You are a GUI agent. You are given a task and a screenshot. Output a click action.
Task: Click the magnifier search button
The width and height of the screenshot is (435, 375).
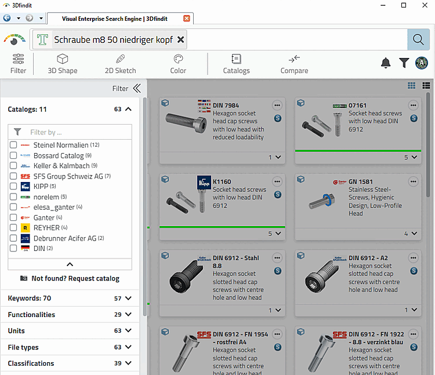(x=418, y=39)
